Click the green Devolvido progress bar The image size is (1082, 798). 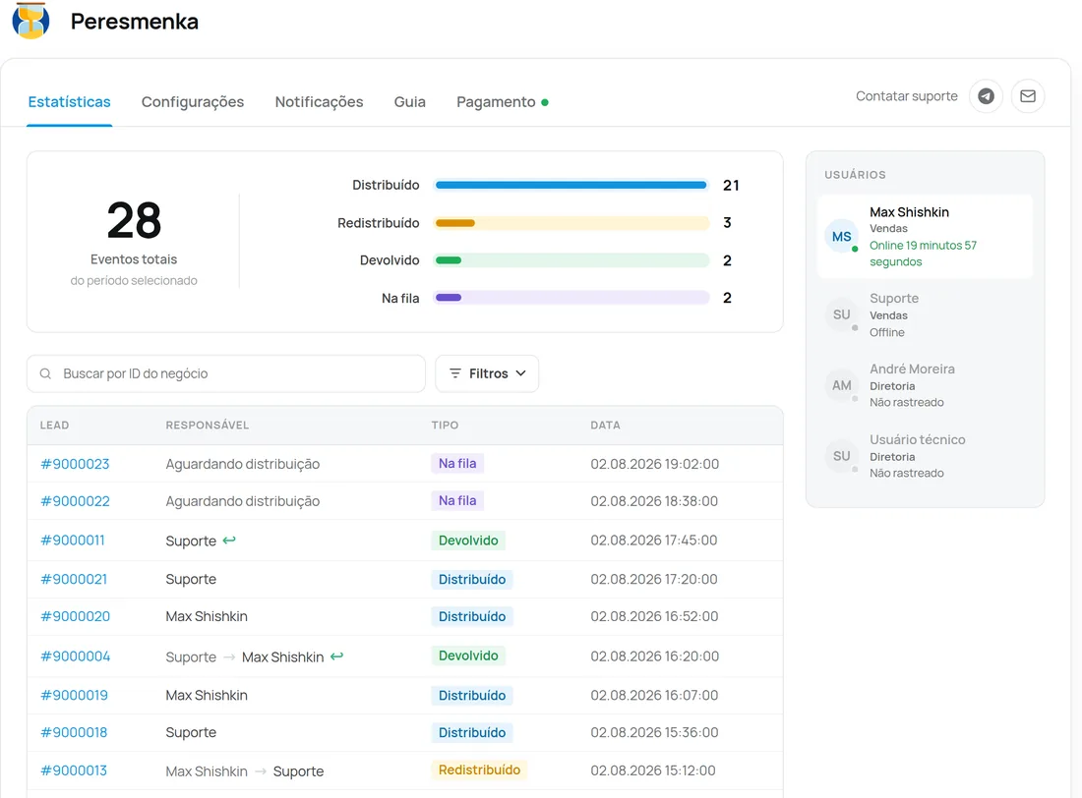pos(571,260)
